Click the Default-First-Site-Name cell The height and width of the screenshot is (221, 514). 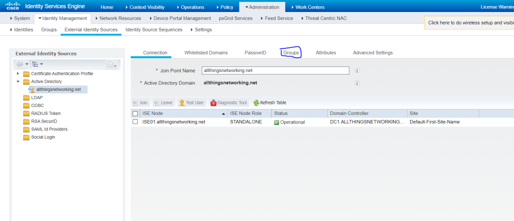435,122
